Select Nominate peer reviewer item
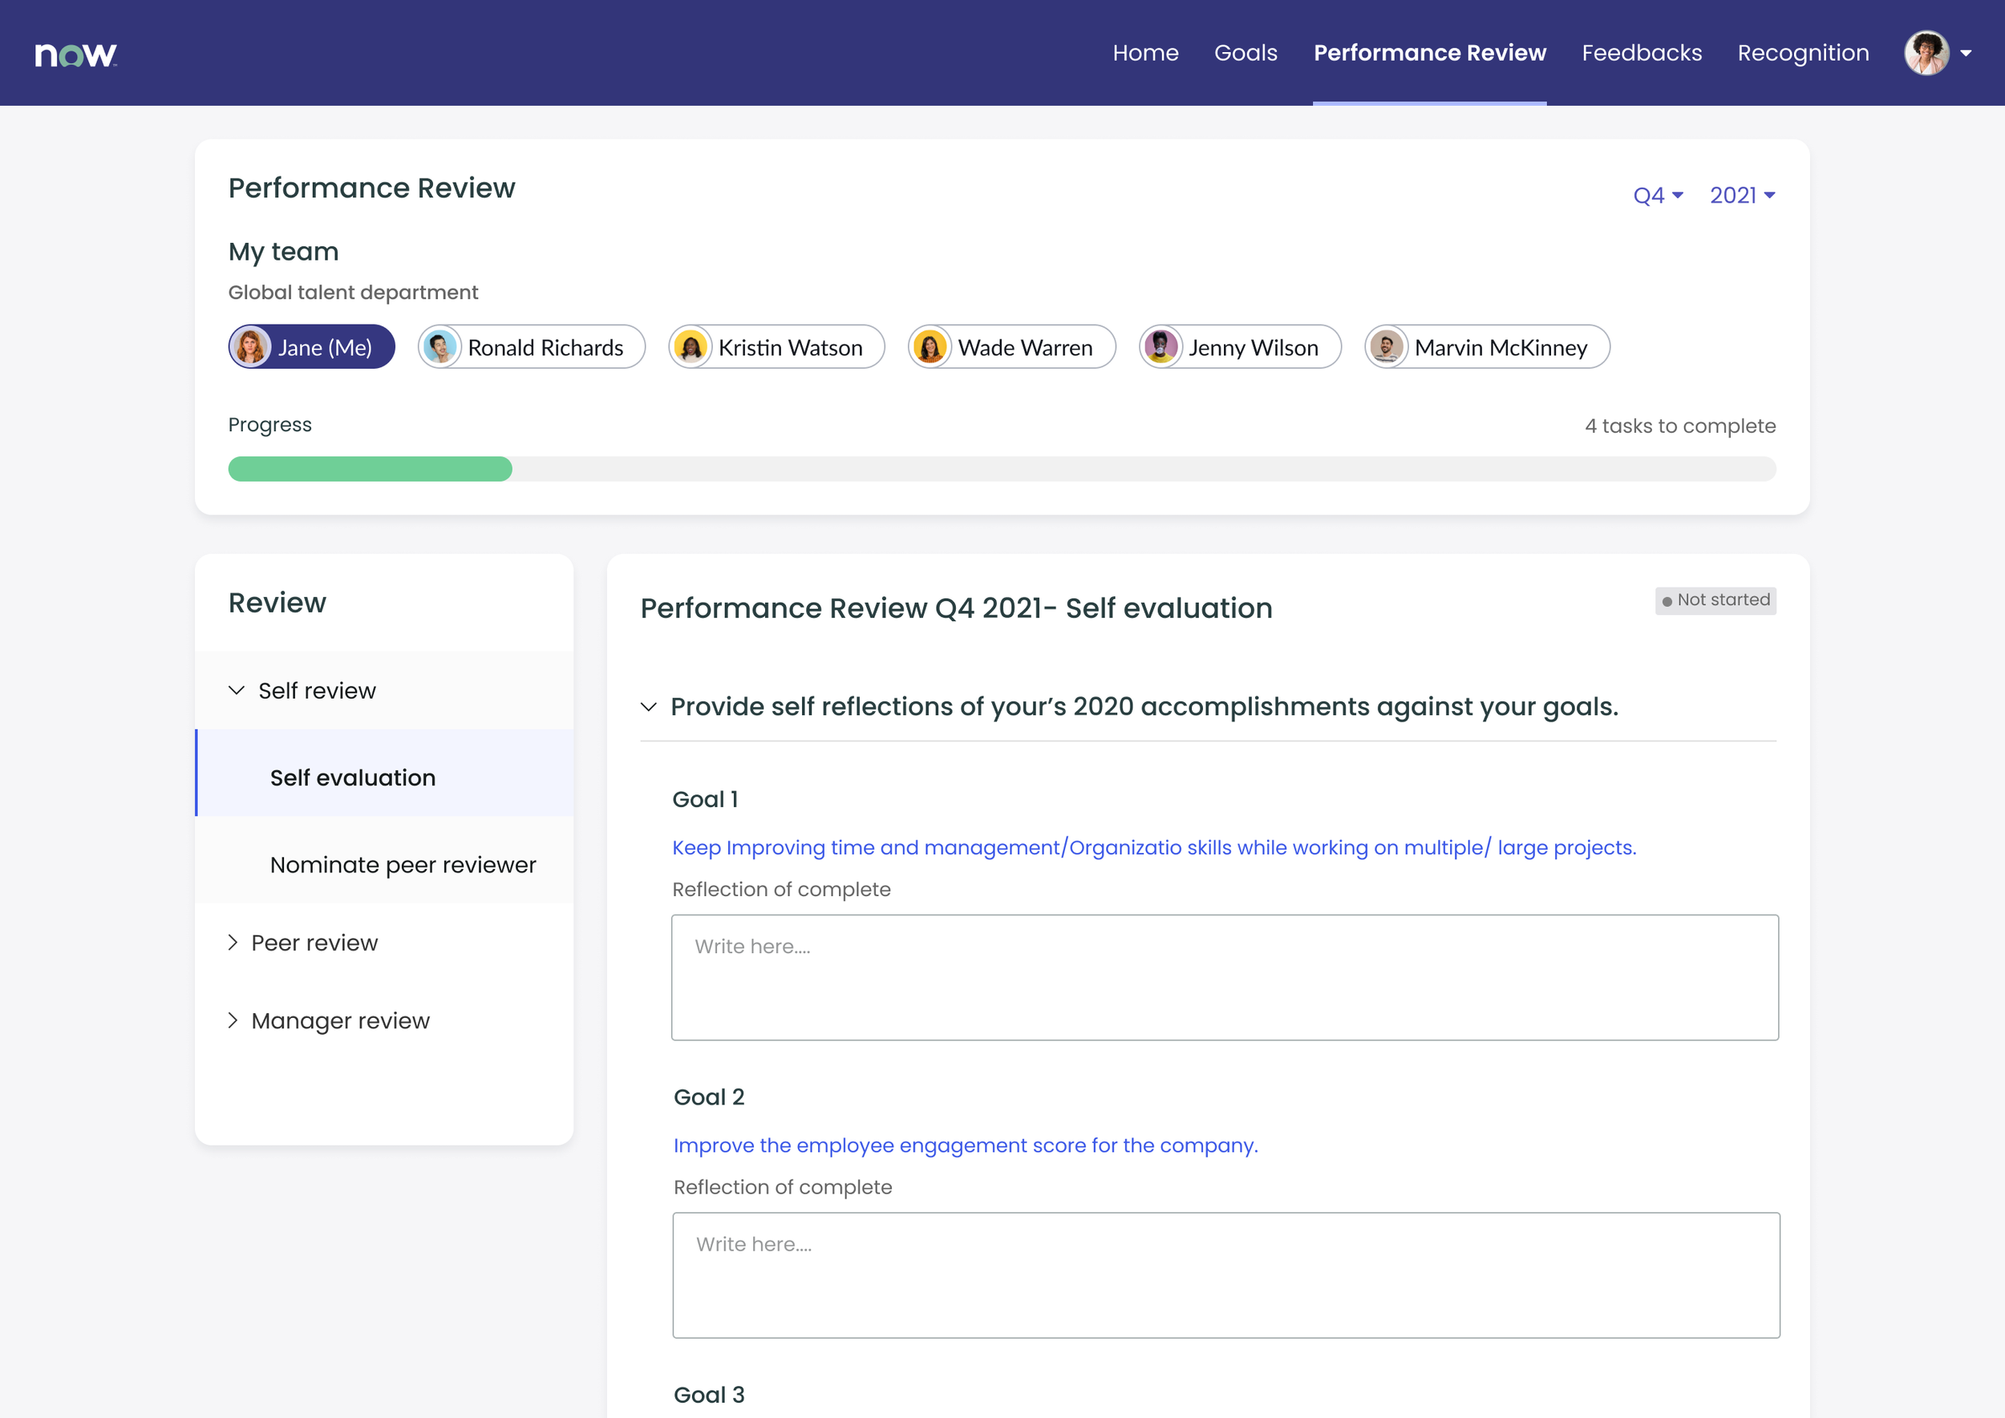This screenshot has width=2005, height=1418. pyautogui.click(x=403, y=864)
